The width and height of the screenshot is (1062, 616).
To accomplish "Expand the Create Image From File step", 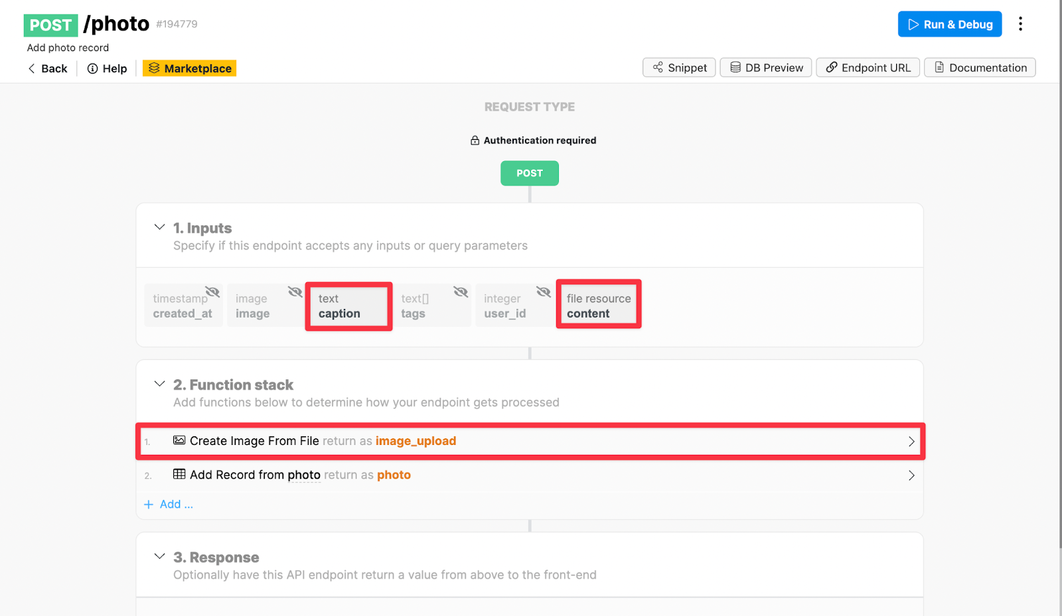I will point(911,441).
